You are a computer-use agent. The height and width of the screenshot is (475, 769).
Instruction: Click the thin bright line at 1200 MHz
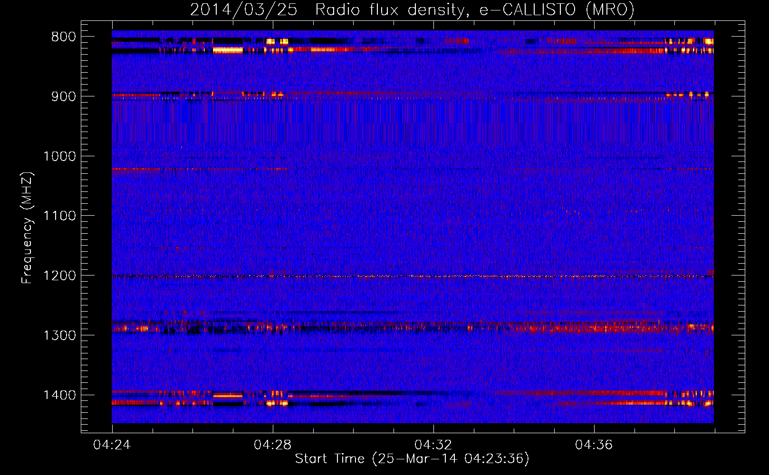413,276
